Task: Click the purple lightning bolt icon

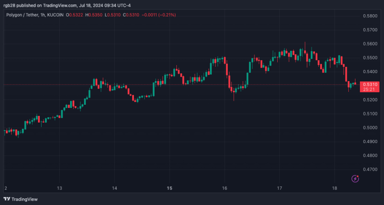Action: pyautogui.click(x=355, y=179)
